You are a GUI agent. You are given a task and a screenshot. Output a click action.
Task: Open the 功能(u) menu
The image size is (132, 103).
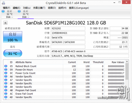pos(27,8)
